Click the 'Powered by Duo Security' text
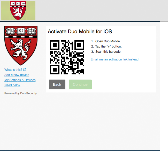The image size is (168, 155). pos(21,93)
